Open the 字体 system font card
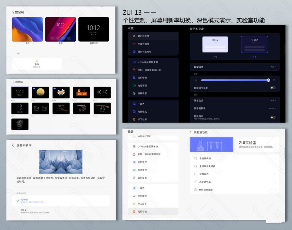 click(37, 64)
